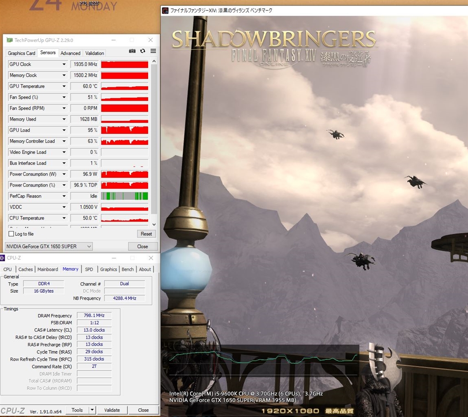The height and width of the screenshot is (417, 468).
Task: Click the GPU-Z refresh icon
Action: [x=143, y=51]
